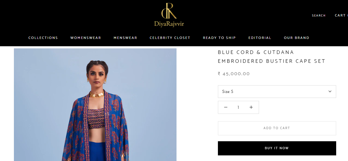This screenshot has height=161, width=348.
Task: Visit the Editorial page
Action: point(260,38)
